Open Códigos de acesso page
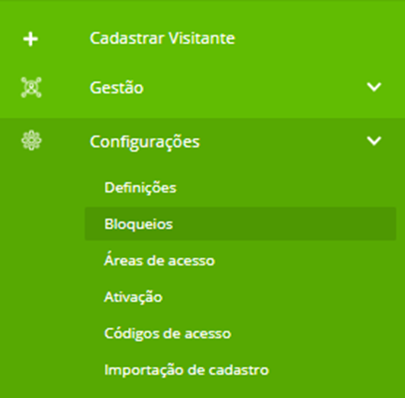405x398 pixels. 167,334
